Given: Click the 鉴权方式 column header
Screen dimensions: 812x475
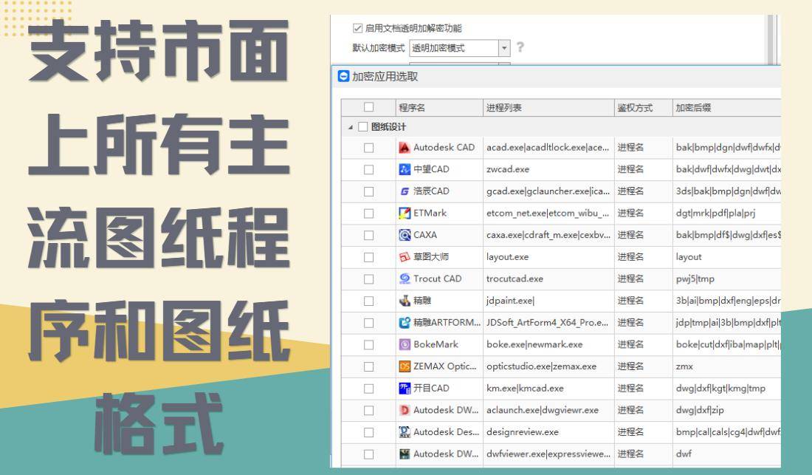Looking at the screenshot, I should (x=641, y=108).
